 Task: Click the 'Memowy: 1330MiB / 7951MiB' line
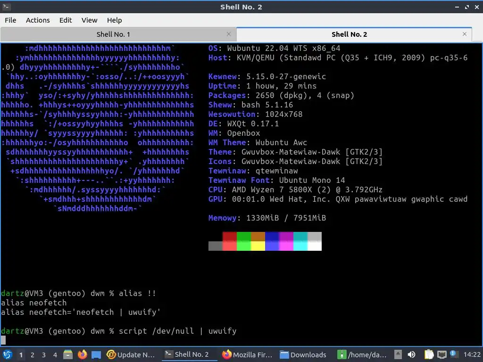pyautogui.click(x=267, y=218)
